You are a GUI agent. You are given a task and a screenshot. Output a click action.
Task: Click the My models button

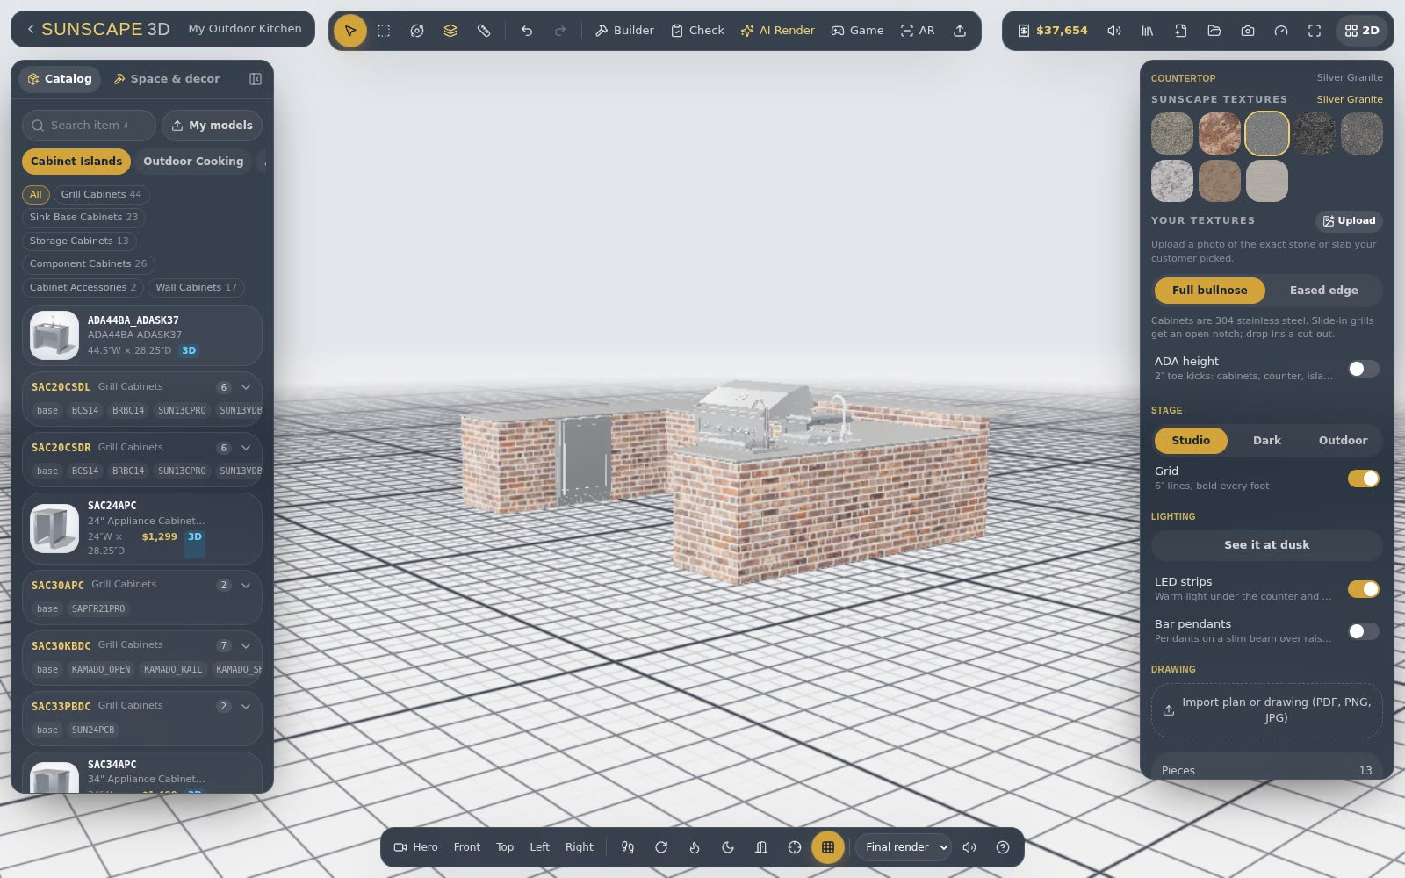point(212,126)
